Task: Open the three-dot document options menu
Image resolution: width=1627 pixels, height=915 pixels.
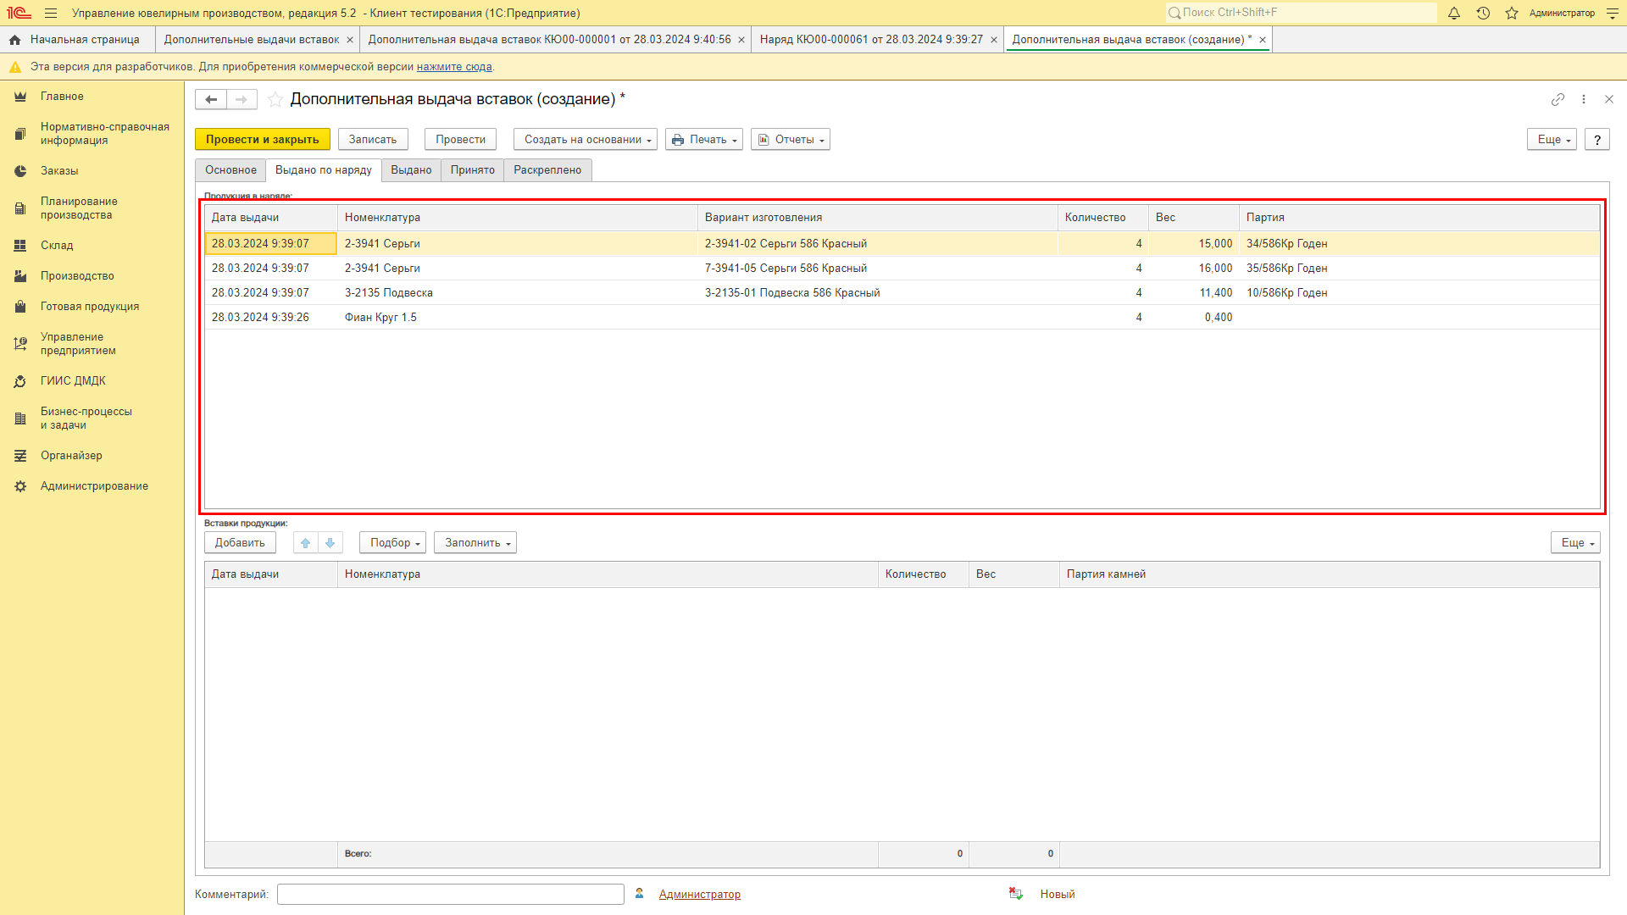Action: tap(1584, 99)
